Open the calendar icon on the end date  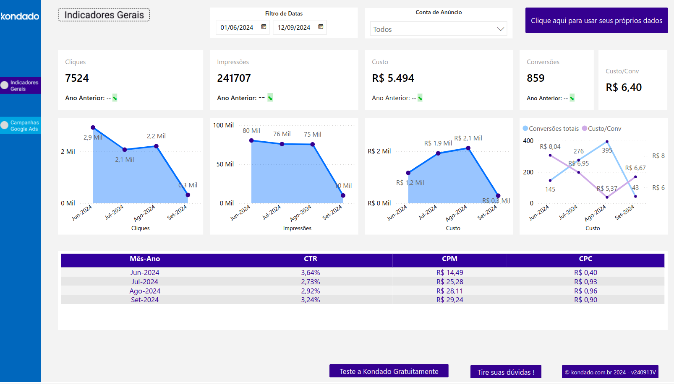point(321,27)
